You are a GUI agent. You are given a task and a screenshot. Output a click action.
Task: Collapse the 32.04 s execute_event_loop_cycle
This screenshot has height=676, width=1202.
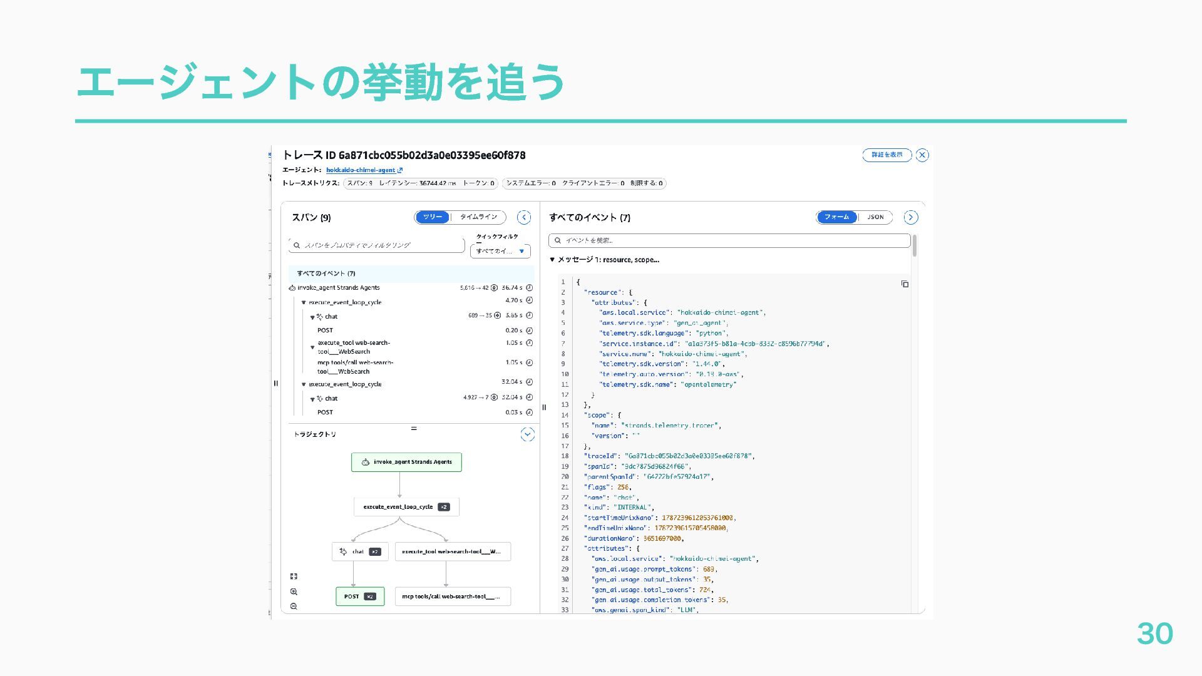304,384
